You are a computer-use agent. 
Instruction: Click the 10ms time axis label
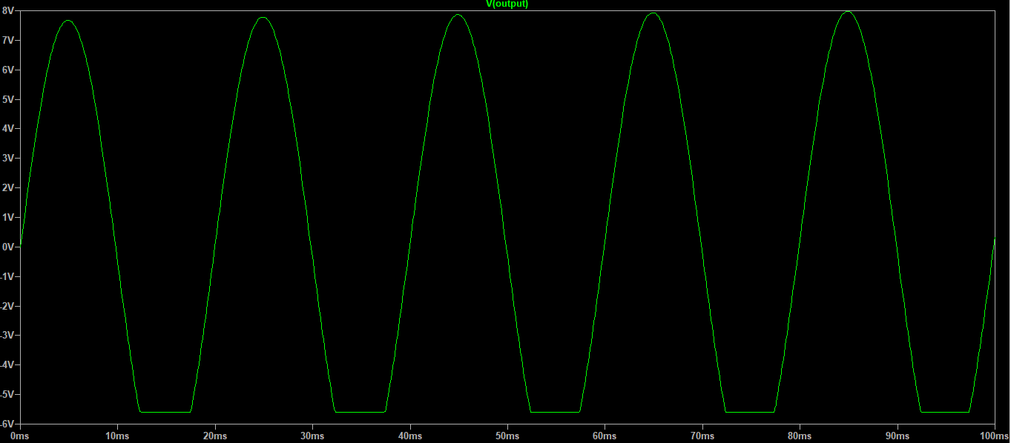coord(117,436)
